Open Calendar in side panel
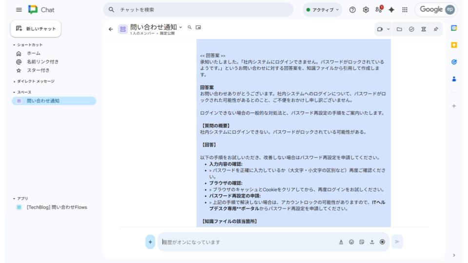 pos(454,28)
